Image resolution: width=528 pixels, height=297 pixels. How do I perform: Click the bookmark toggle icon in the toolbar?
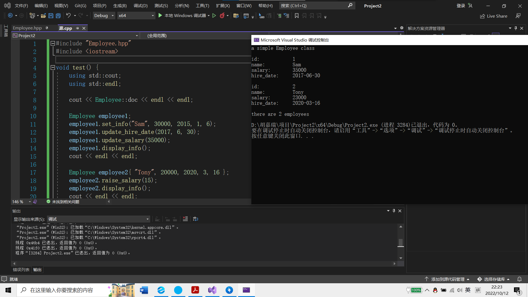tap(296, 16)
